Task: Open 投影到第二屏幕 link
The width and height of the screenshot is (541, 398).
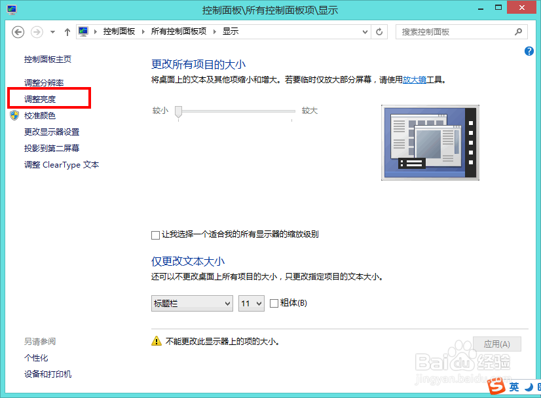Action: [52, 149]
